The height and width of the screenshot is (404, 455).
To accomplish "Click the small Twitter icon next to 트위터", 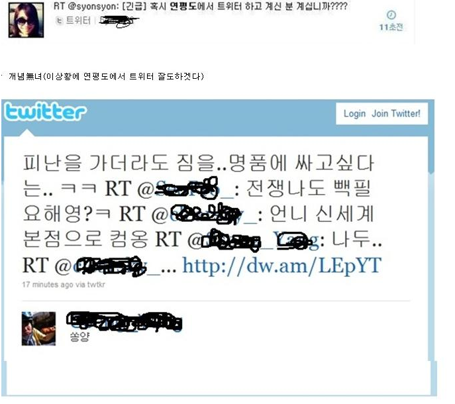I will [x=60, y=21].
